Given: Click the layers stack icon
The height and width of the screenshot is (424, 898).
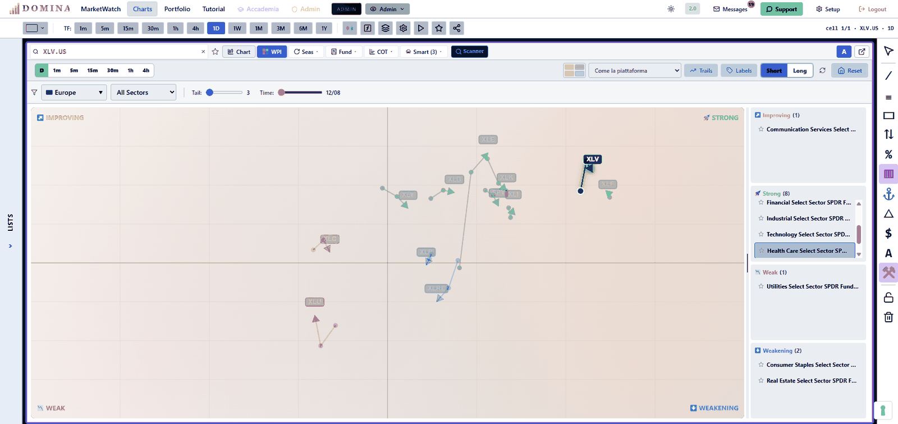Looking at the screenshot, I should click(386, 28).
